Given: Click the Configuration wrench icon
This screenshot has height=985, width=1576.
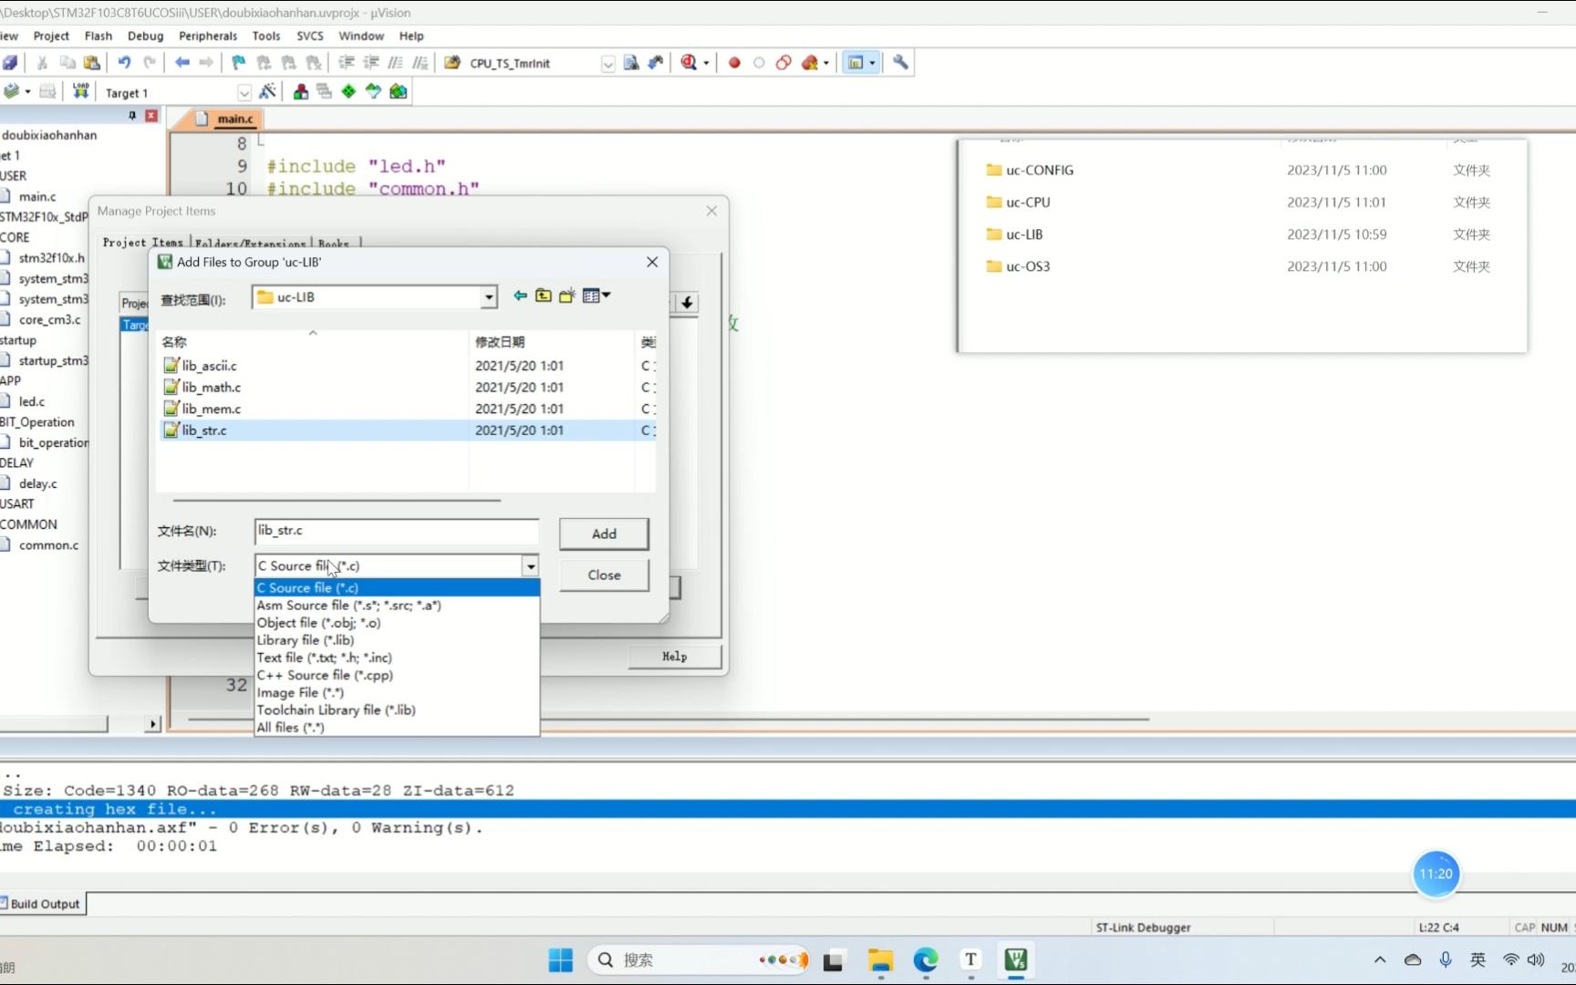Looking at the screenshot, I should pyautogui.click(x=900, y=63).
